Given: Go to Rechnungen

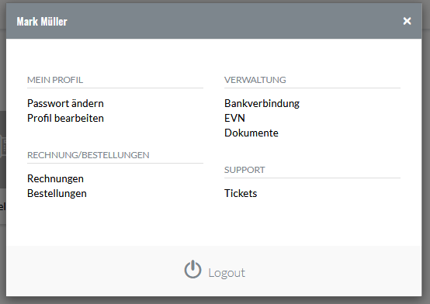Looking at the screenshot, I should 55,178.
